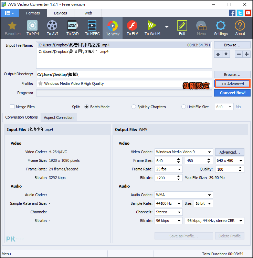Viewport: 253px width, 258px height.
Task: Choose the To WebM format icon
Action: coord(152,28)
